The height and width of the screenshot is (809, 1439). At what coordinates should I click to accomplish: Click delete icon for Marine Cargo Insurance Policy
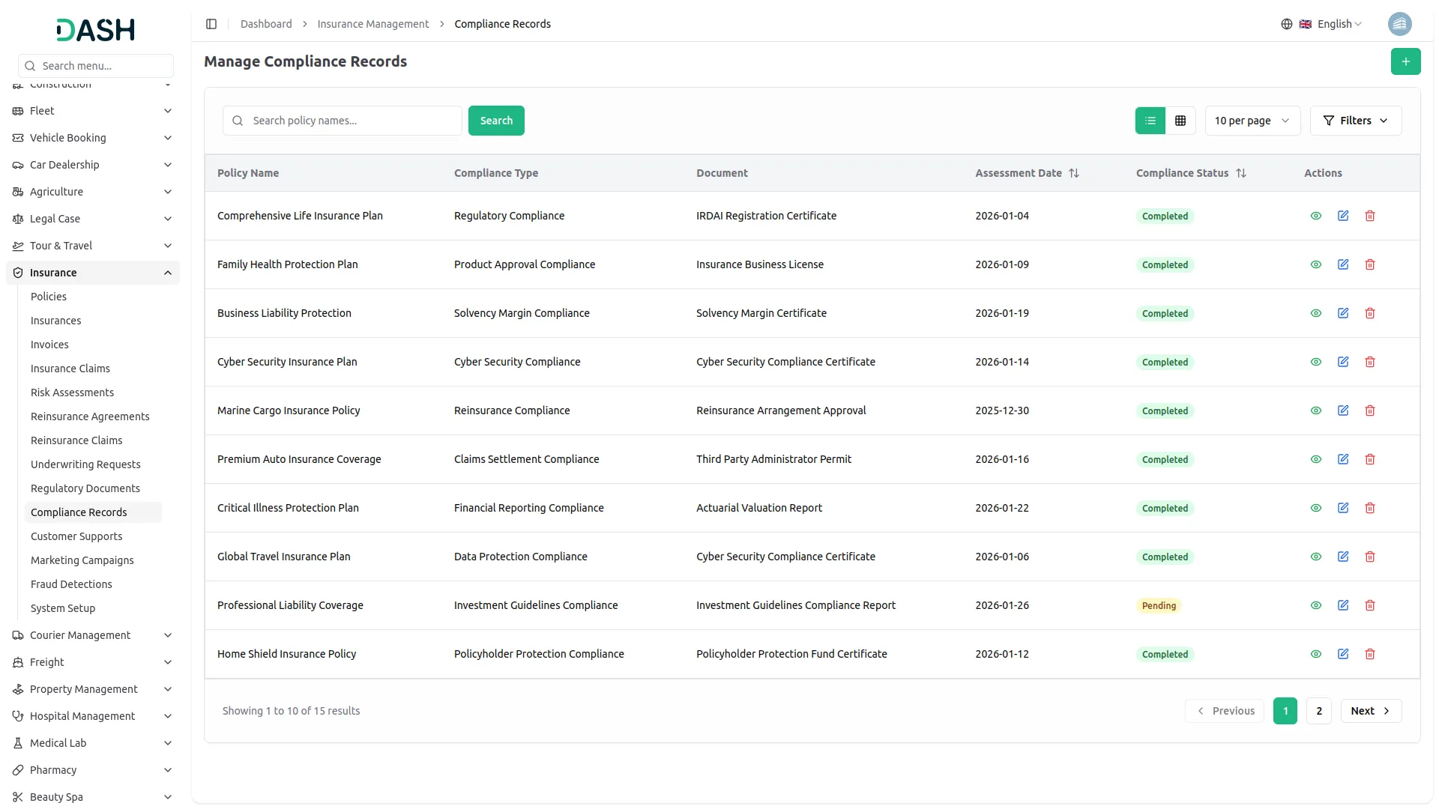[x=1370, y=410]
